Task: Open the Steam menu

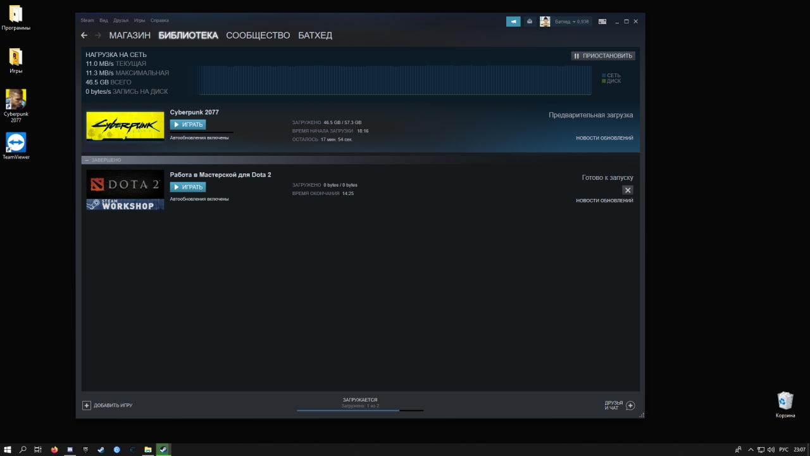Action: (87, 21)
